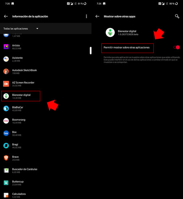Viewport: 183px width, 199px height.
Task: Tap the permission description paragraph
Action: 142,60
